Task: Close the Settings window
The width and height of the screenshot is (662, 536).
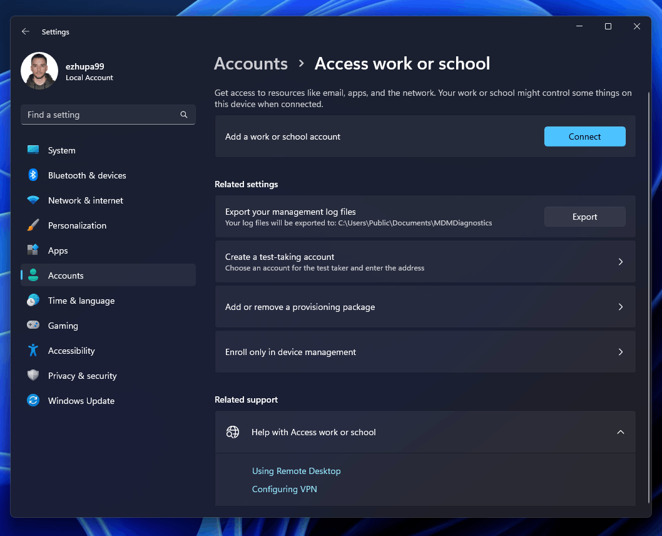Action: [x=637, y=26]
